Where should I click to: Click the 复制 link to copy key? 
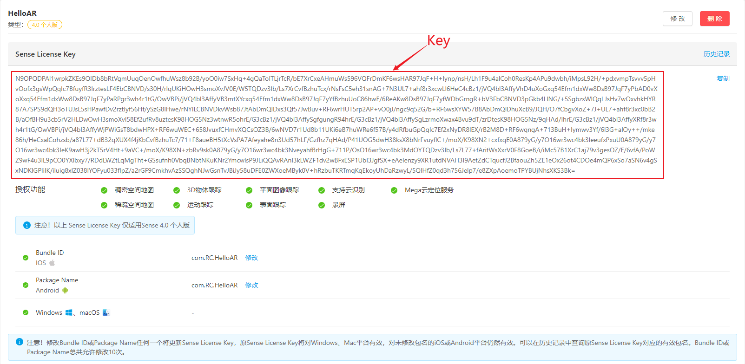[723, 78]
